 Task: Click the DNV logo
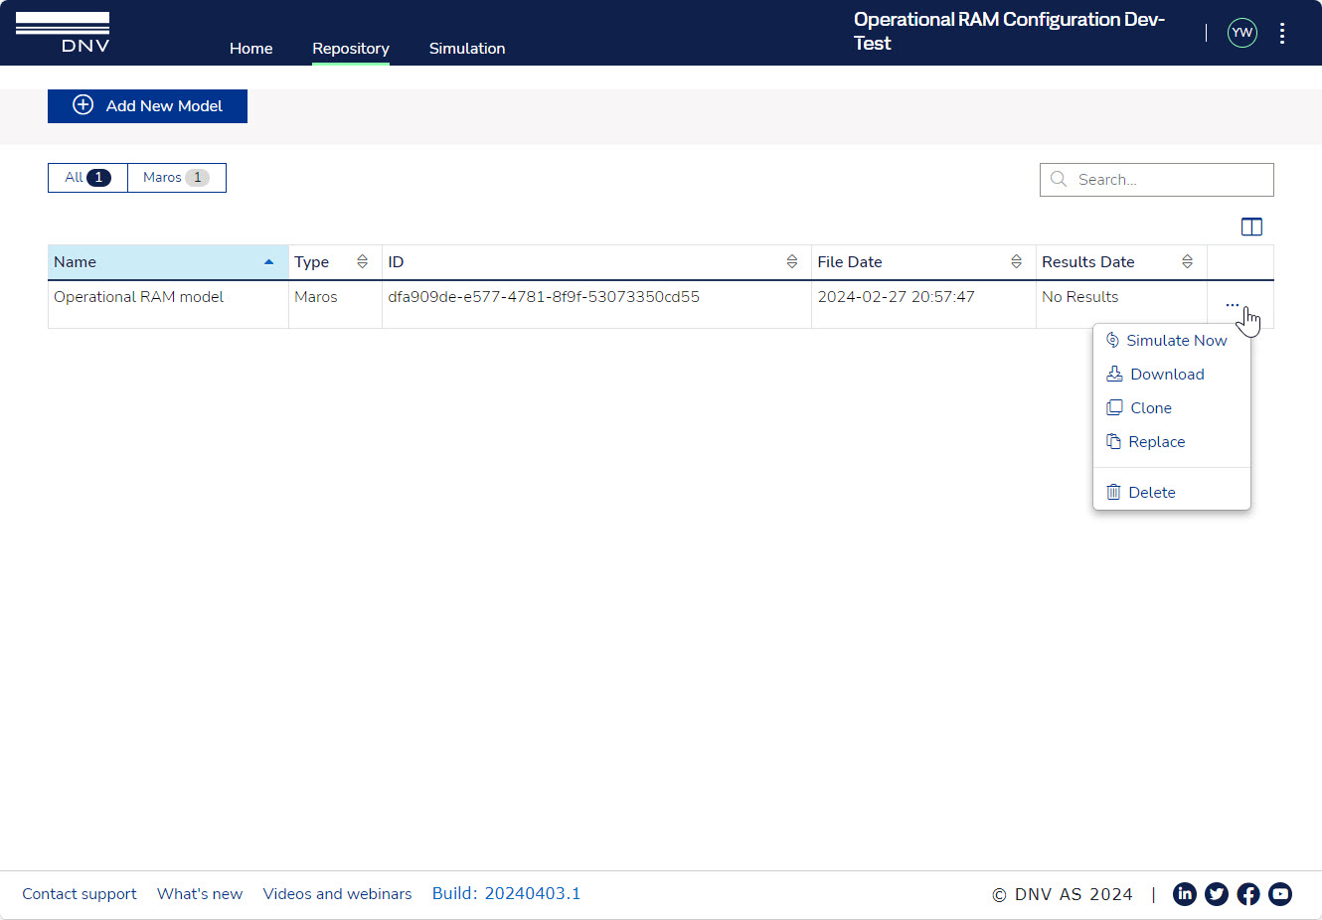pyautogui.click(x=63, y=32)
